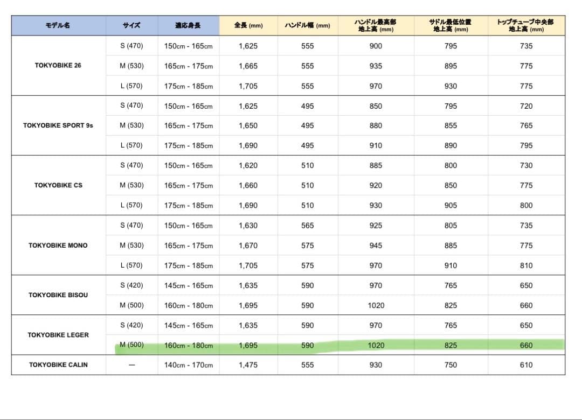Select the 適応身長 column header
Viewport: 582px width, 420px height.
(x=189, y=26)
